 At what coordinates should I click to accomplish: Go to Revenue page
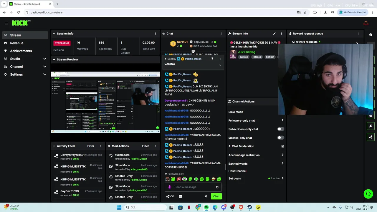tap(25, 43)
